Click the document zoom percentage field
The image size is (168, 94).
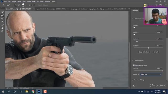pos(8,88)
